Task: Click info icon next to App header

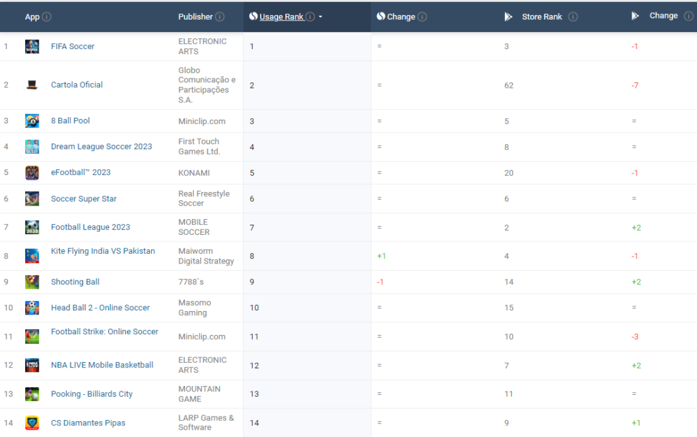Action: point(47,17)
